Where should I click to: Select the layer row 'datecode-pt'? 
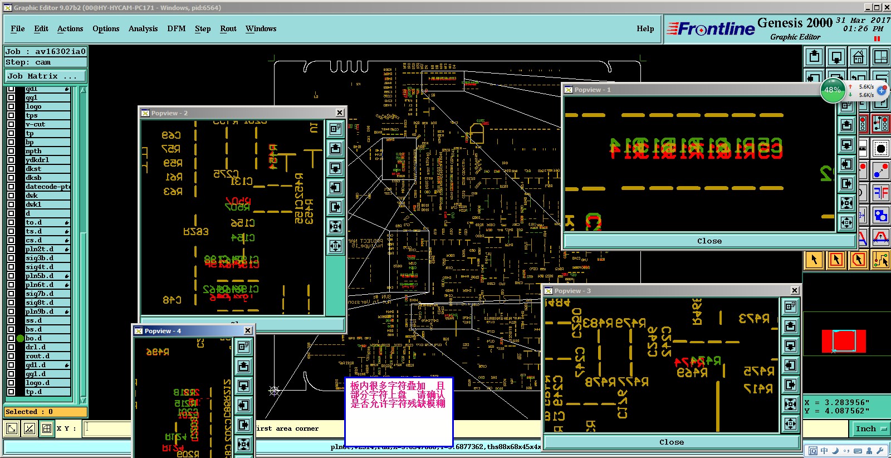click(x=47, y=187)
